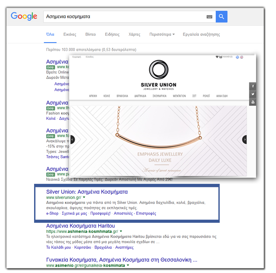Switch to Greek language flag

click(237, 57)
